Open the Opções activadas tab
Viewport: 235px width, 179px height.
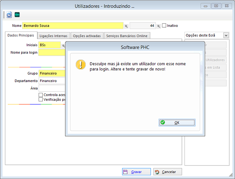pyautogui.click(x=87, y=36)
